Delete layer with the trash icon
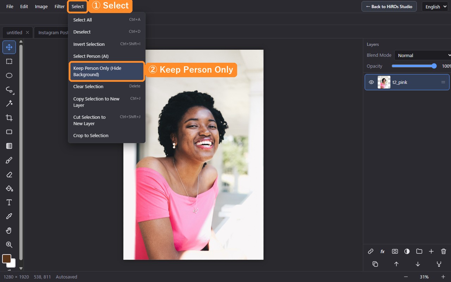 pos(444,251)
